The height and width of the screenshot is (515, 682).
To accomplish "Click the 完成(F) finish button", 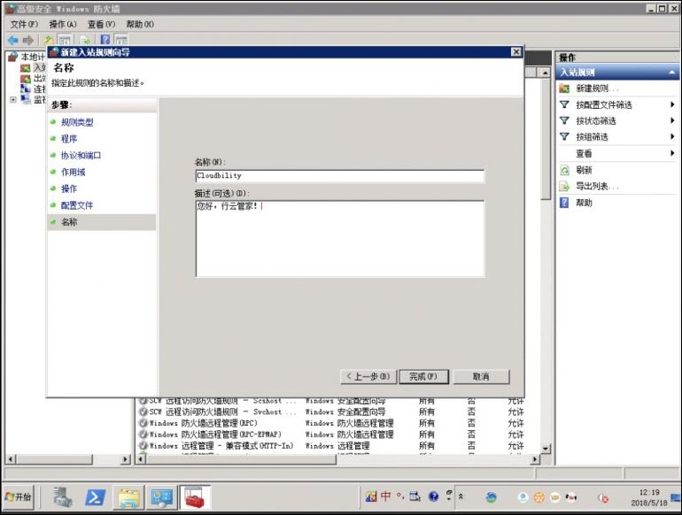I will coord(423,376).
